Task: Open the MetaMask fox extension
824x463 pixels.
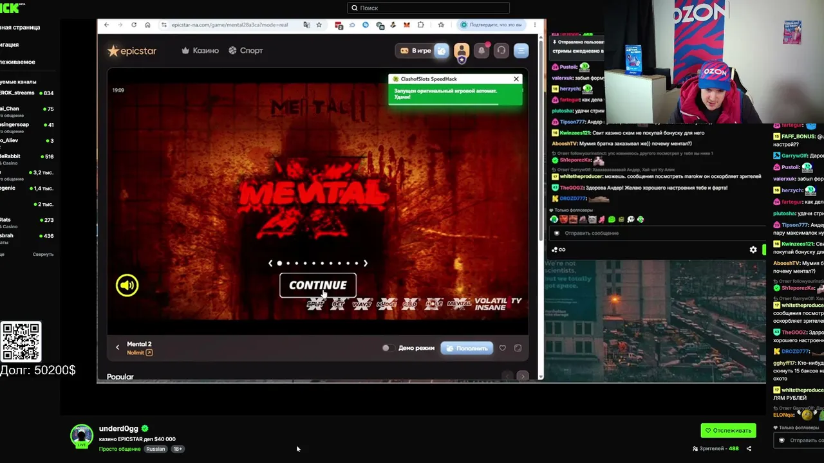Action: [407, 25]
